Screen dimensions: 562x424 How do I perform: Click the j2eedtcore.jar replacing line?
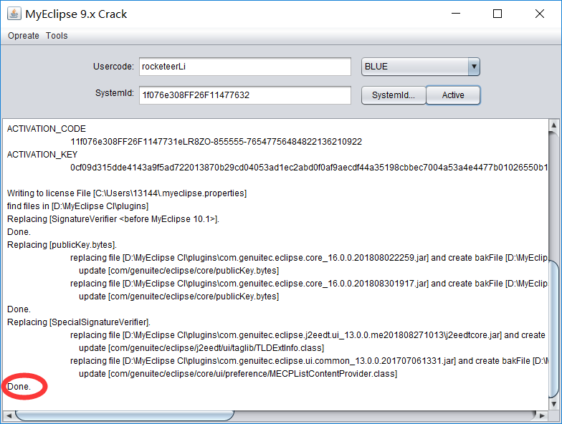(x=308, y=335)
